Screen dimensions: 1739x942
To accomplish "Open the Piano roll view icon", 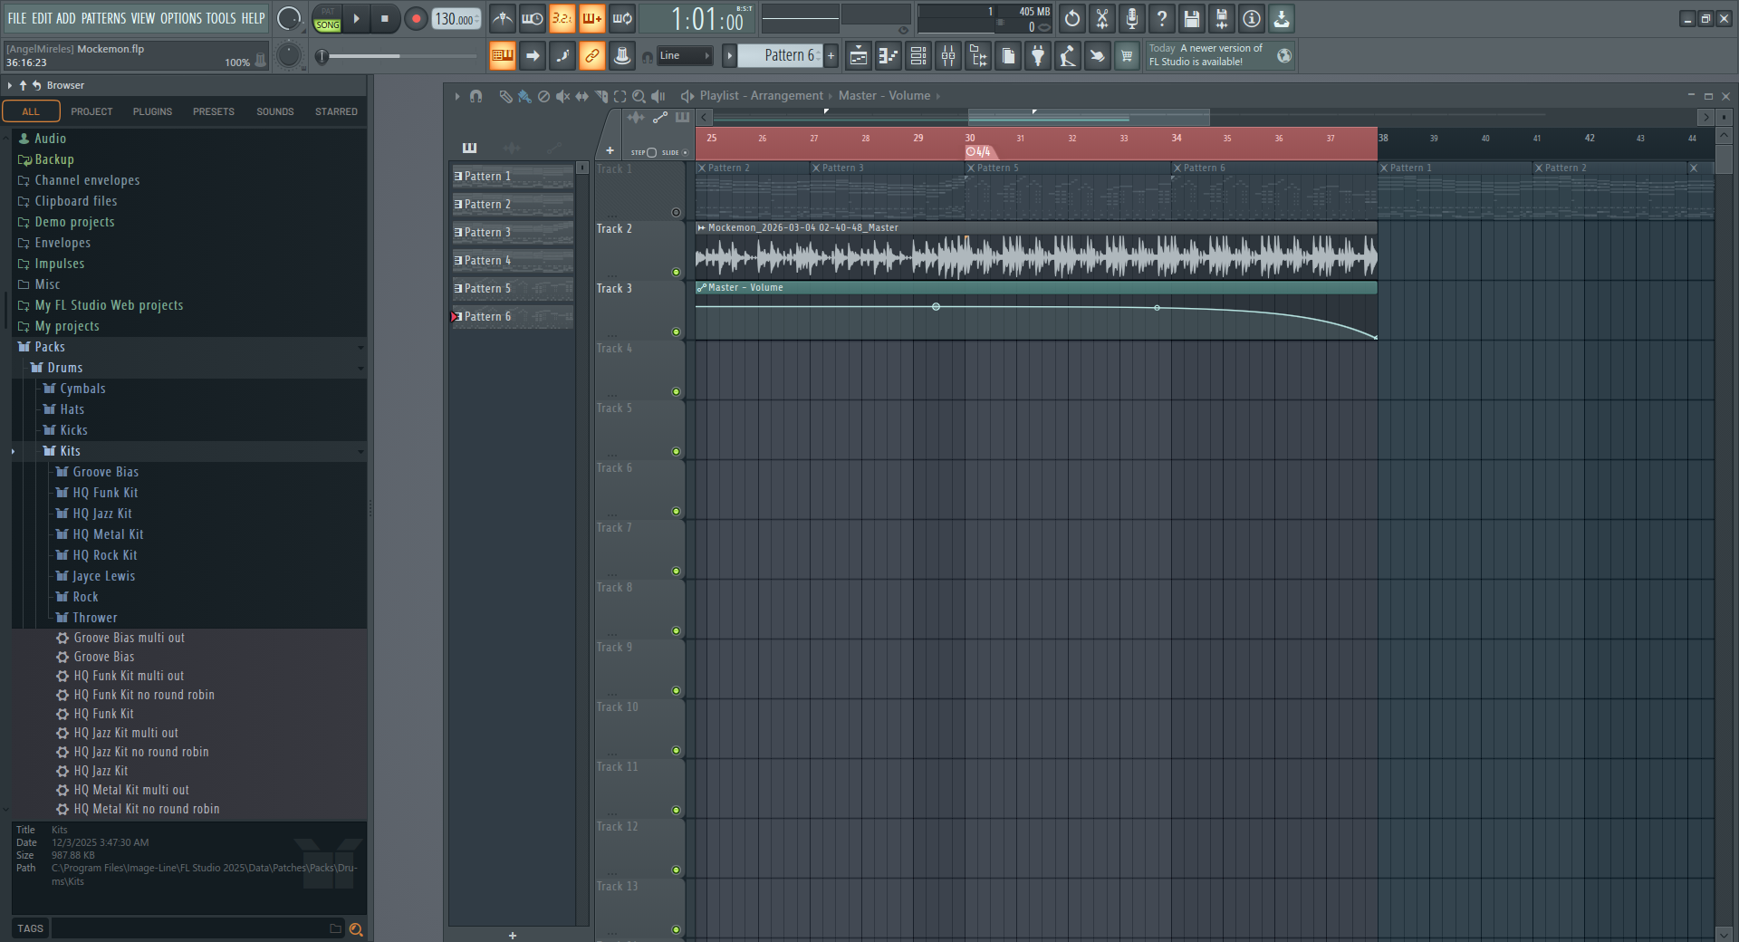I will click(889, 56).
